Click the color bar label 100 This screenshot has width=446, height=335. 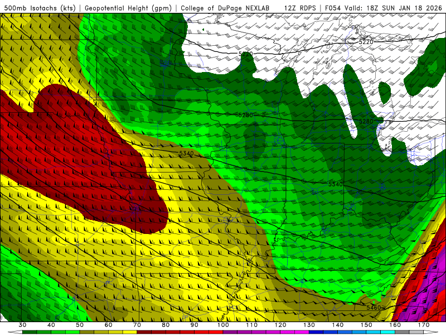tap(224, 325)
